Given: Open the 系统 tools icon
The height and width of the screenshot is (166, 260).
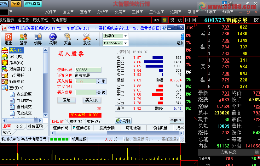Looking at the screenshot, I should (x=87, y=39).
